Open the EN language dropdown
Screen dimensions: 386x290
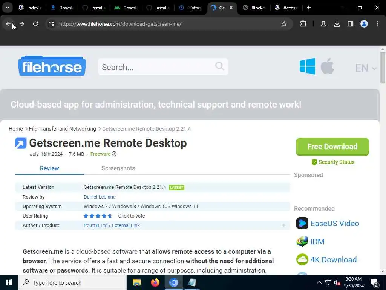[366, 68]
